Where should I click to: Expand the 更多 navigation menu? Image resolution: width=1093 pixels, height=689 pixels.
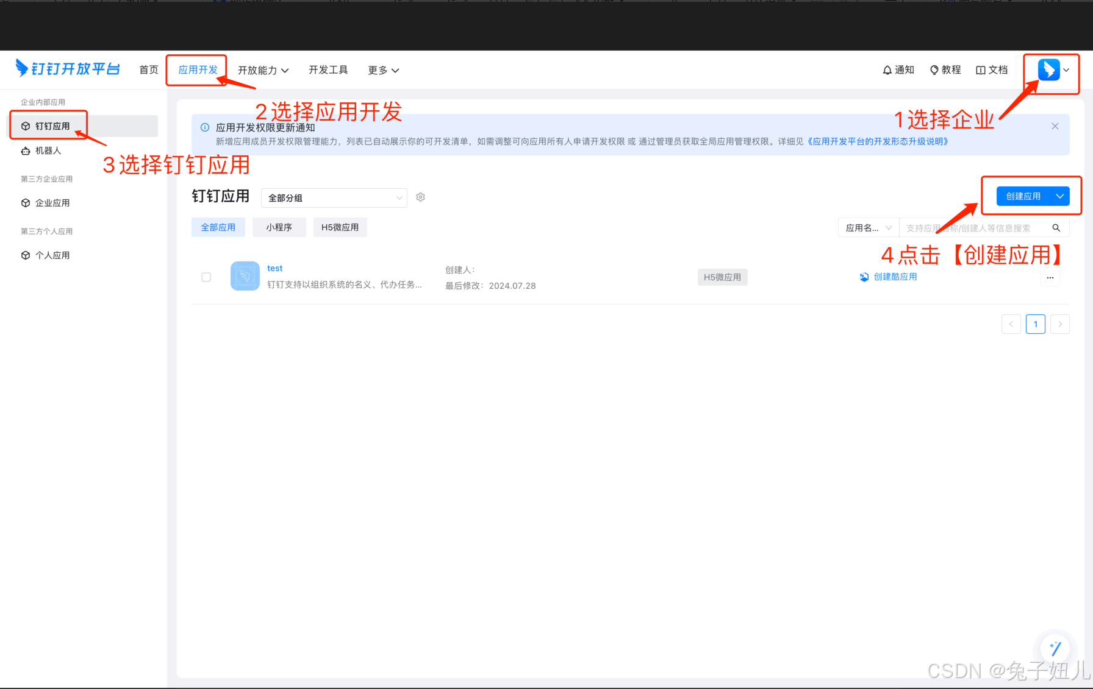[383, 69]
